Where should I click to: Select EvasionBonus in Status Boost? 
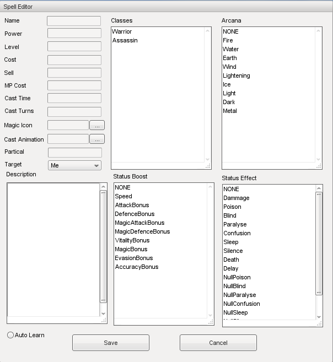point(161,258)
